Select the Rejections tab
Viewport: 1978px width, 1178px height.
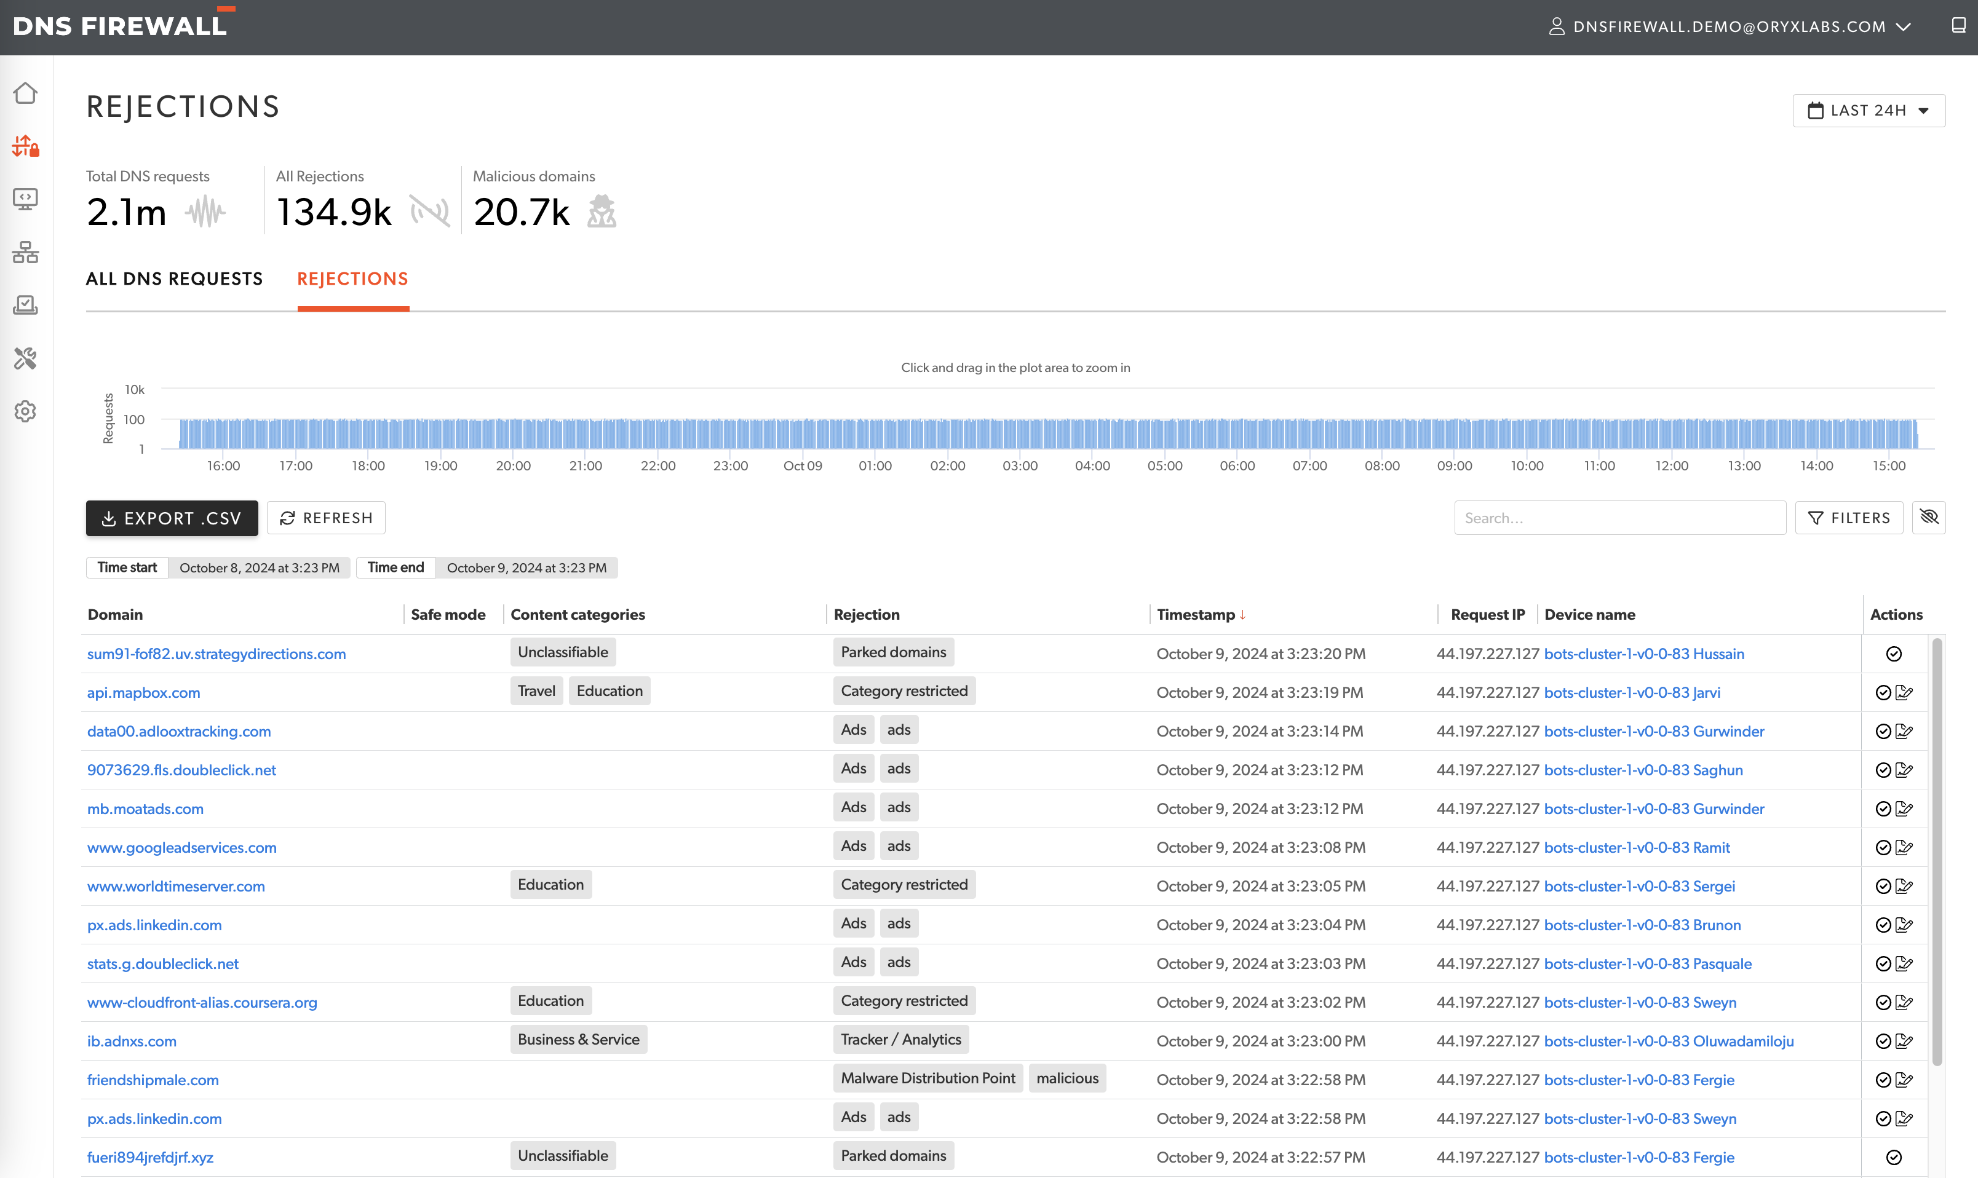pyautogui.click(x=352, y=279)
